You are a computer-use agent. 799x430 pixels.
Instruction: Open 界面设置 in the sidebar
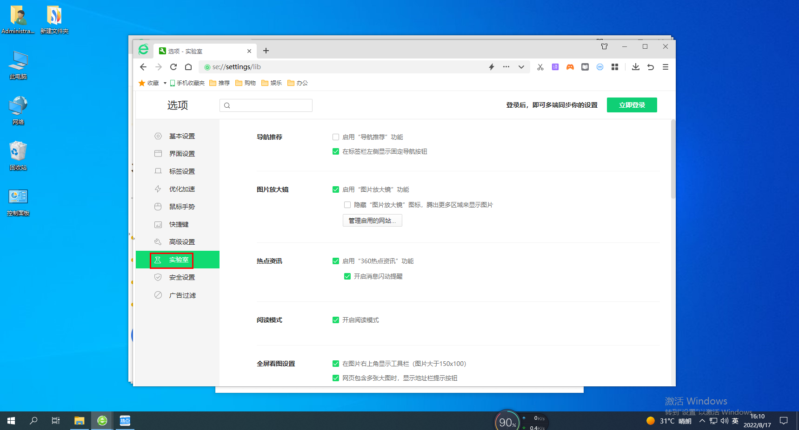click(178, 154)
